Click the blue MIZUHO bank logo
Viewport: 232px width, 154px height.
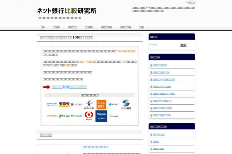101,116
